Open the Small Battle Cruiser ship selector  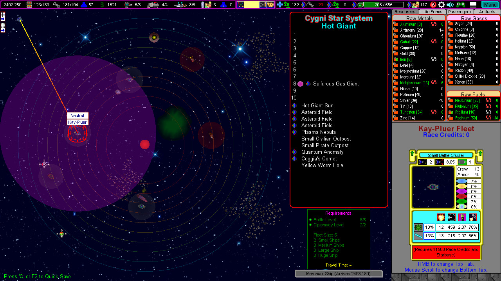[x=446, y=155]
